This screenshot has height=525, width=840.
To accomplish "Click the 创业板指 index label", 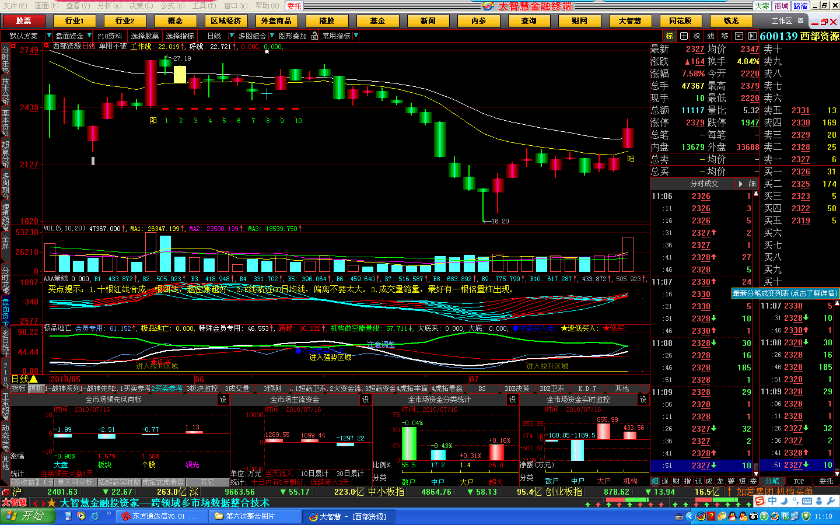I will [x=563, y=492].
